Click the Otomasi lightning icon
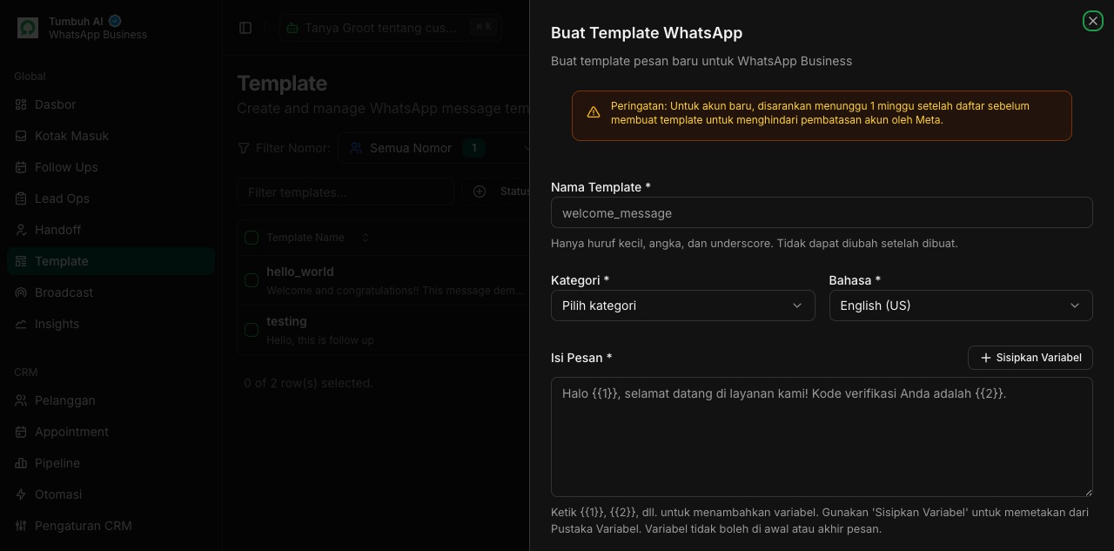The height and width of the screenshot is (551, 1114). coord(21,494)
